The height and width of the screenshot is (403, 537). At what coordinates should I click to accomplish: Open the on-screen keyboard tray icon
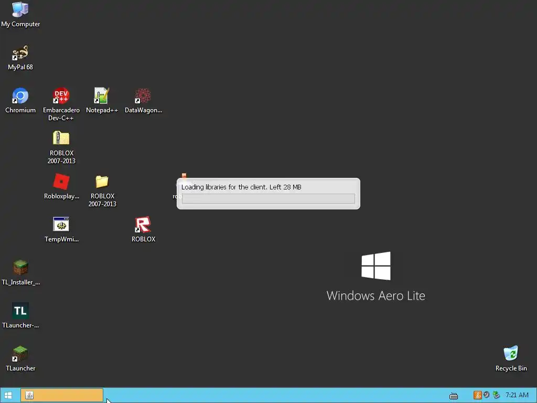(454, 396)
